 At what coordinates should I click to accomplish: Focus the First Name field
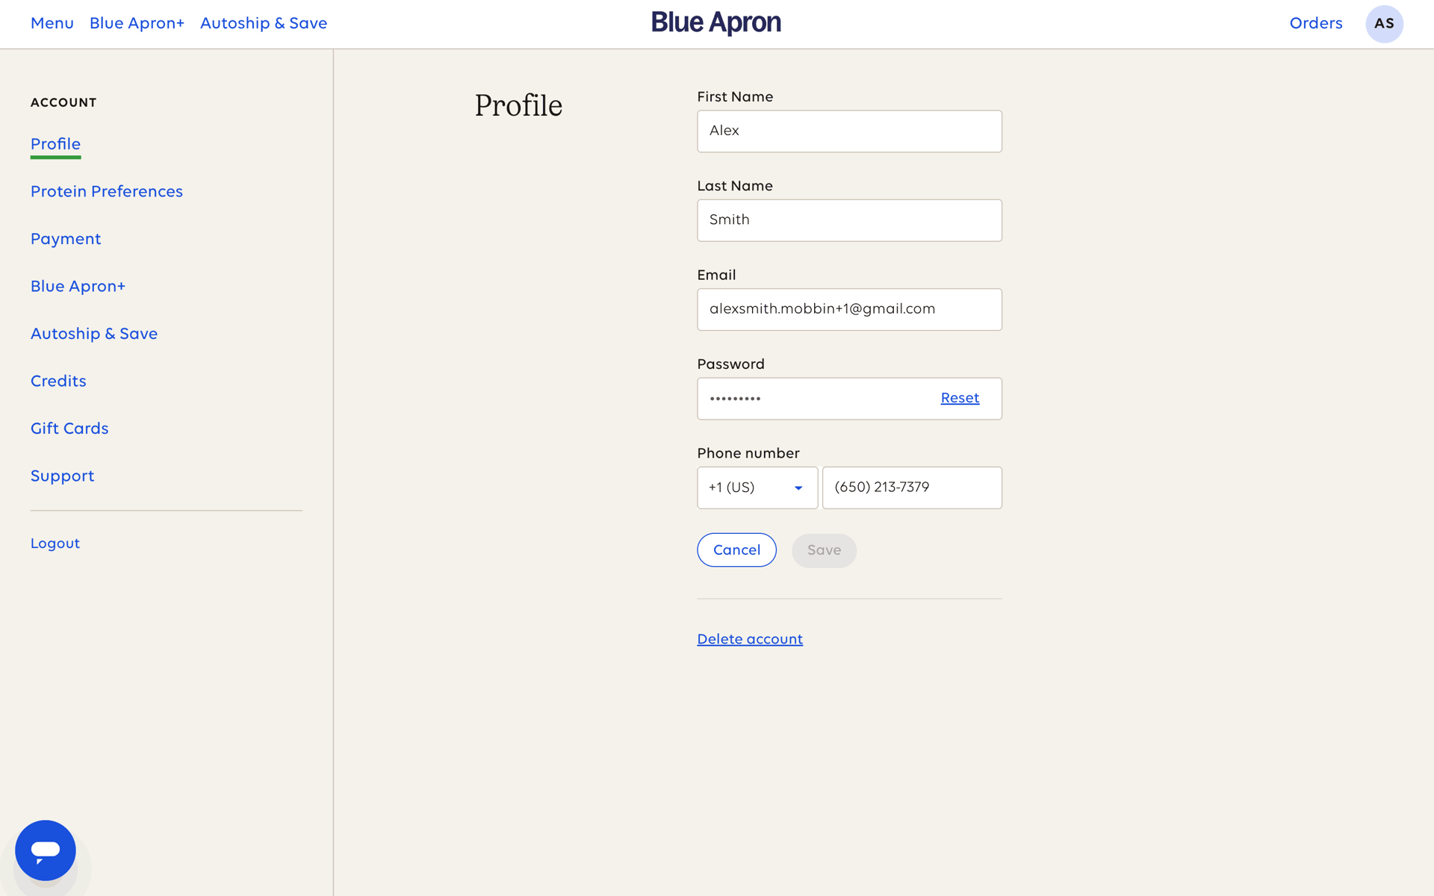849,131
